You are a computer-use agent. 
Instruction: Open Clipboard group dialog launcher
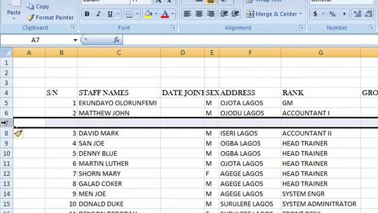coord(73,27)
